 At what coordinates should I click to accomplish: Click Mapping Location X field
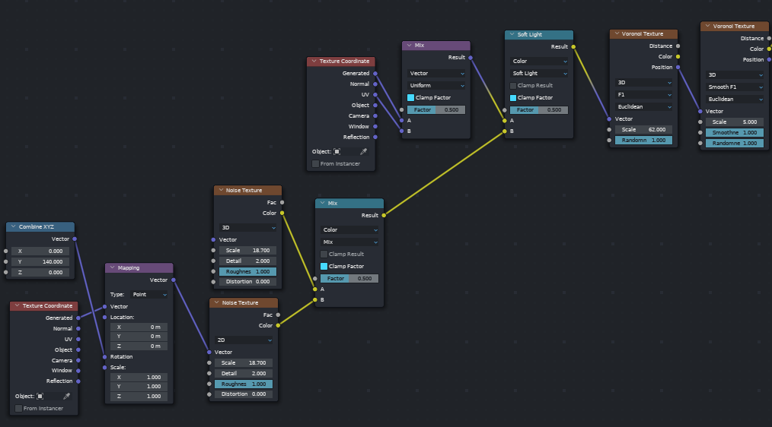pos(139,327)
